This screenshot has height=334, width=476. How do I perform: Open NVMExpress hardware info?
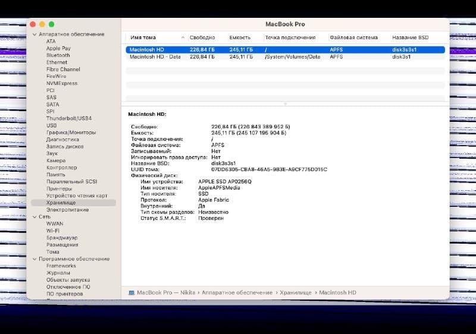point(62,83)
